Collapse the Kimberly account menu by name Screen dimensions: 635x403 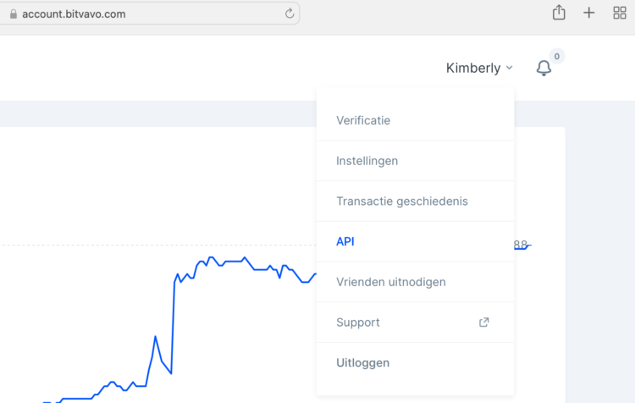point(473,68)
